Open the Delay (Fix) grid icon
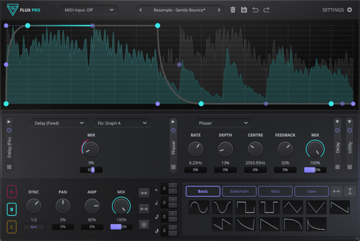The image size is (360, 241). point(9,167)
